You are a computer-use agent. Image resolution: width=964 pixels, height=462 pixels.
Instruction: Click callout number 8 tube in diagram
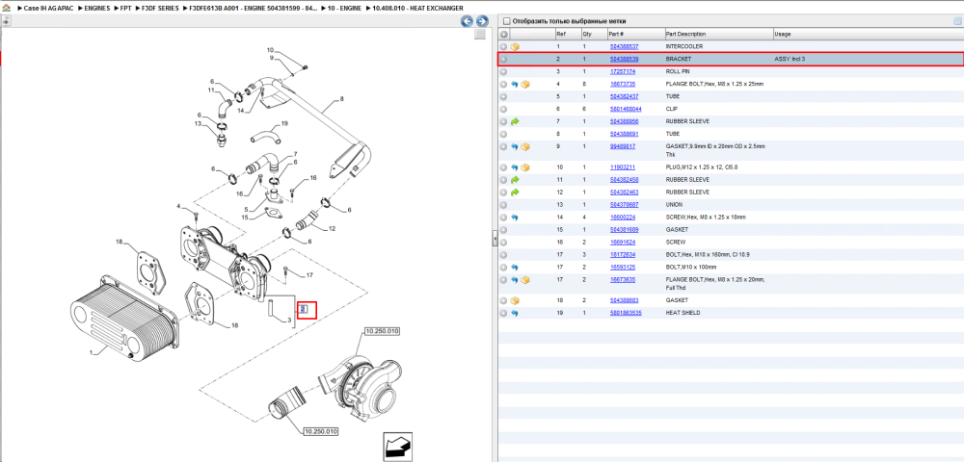[x=341, y=99]
